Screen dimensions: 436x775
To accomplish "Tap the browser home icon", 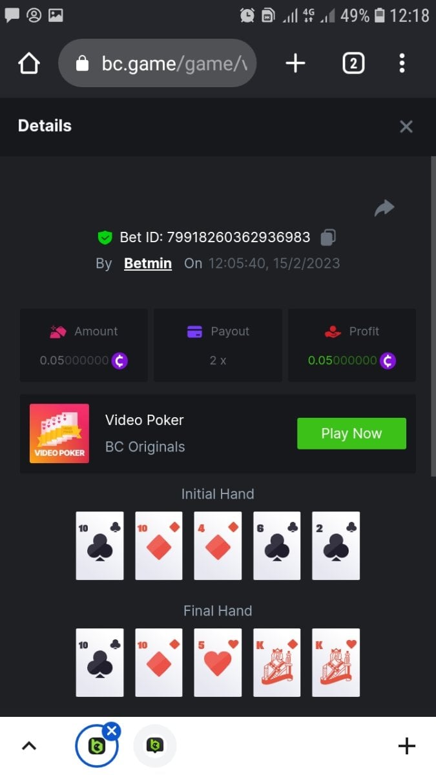I will click(x=29, y=63).
